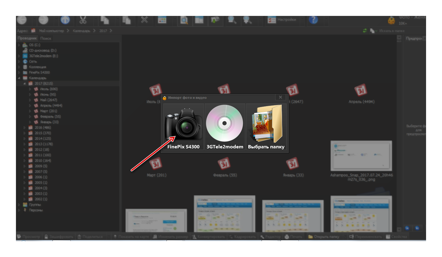This screenshot has width=442, height=257.
Task: Expand the Сеть tree node
Action: pos(19,61)
